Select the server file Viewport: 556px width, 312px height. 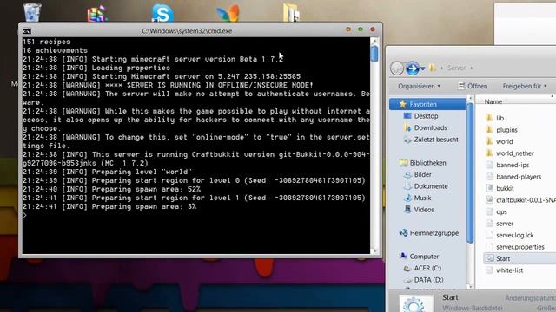(x=505, y=224)
